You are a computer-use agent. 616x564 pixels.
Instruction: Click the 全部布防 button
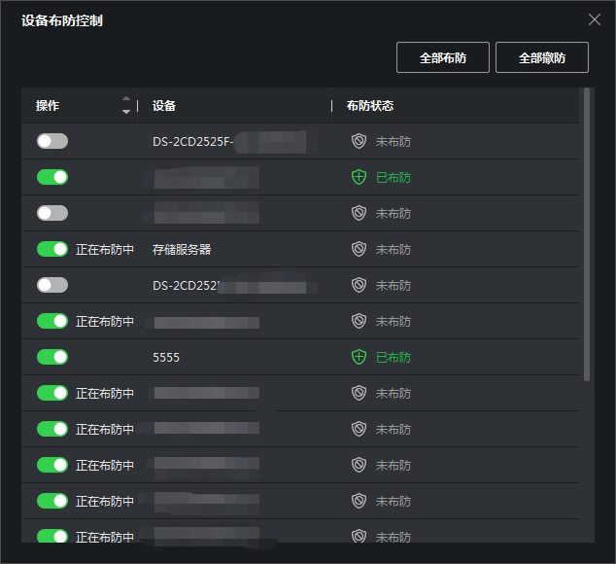click(x=442, y=58)
